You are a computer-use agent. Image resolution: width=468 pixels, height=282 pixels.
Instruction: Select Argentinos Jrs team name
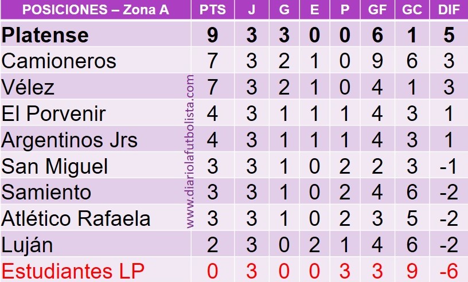pyautogui.click(x=69, y=140)
